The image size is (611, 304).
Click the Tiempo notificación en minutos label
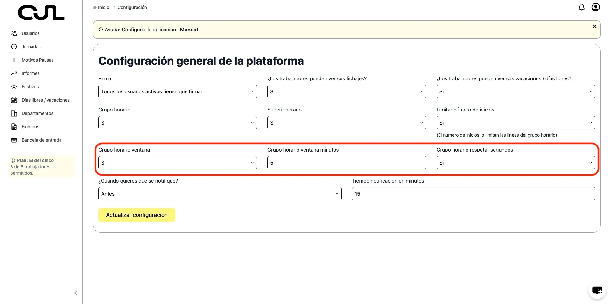(388, 181)
